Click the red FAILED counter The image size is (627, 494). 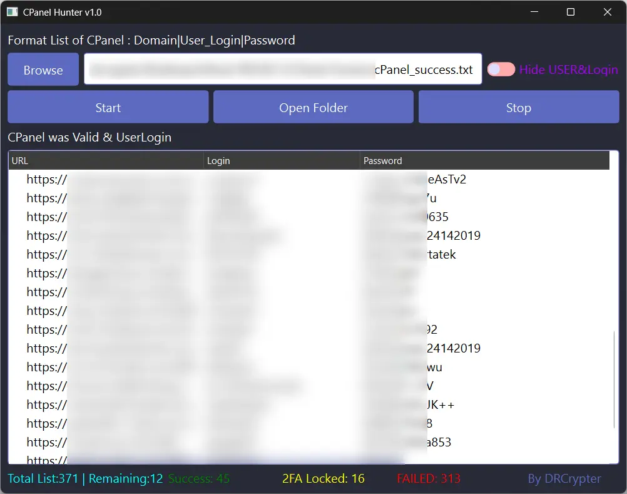pyautogui.click(x=429, y=479)
